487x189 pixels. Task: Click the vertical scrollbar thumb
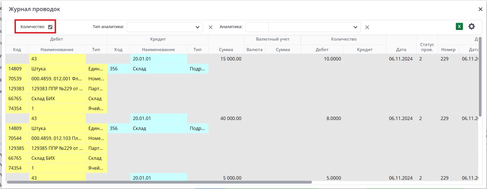point(480,77)
